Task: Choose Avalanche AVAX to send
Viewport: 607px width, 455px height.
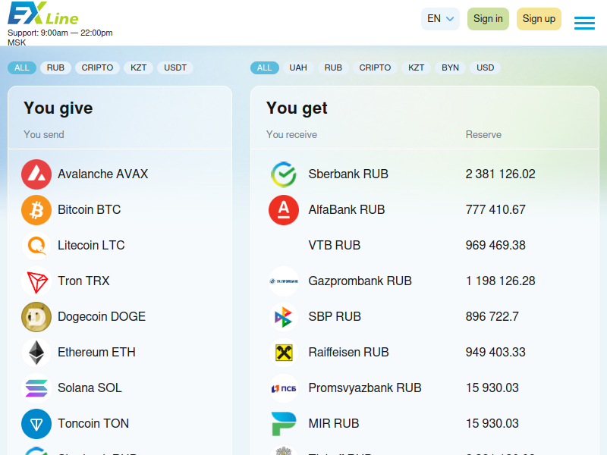Action: (120, 174)
